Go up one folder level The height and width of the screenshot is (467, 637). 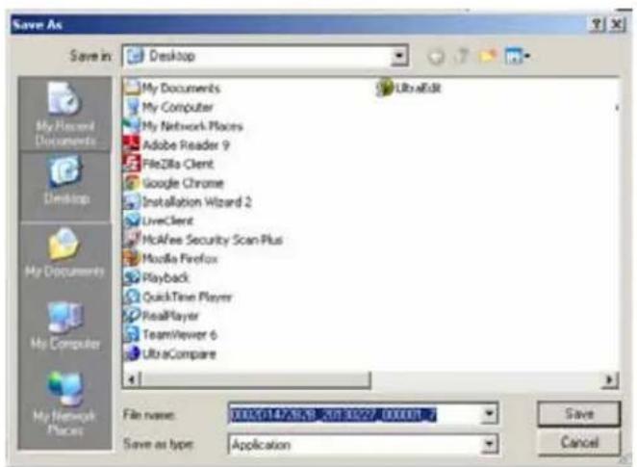462,56
